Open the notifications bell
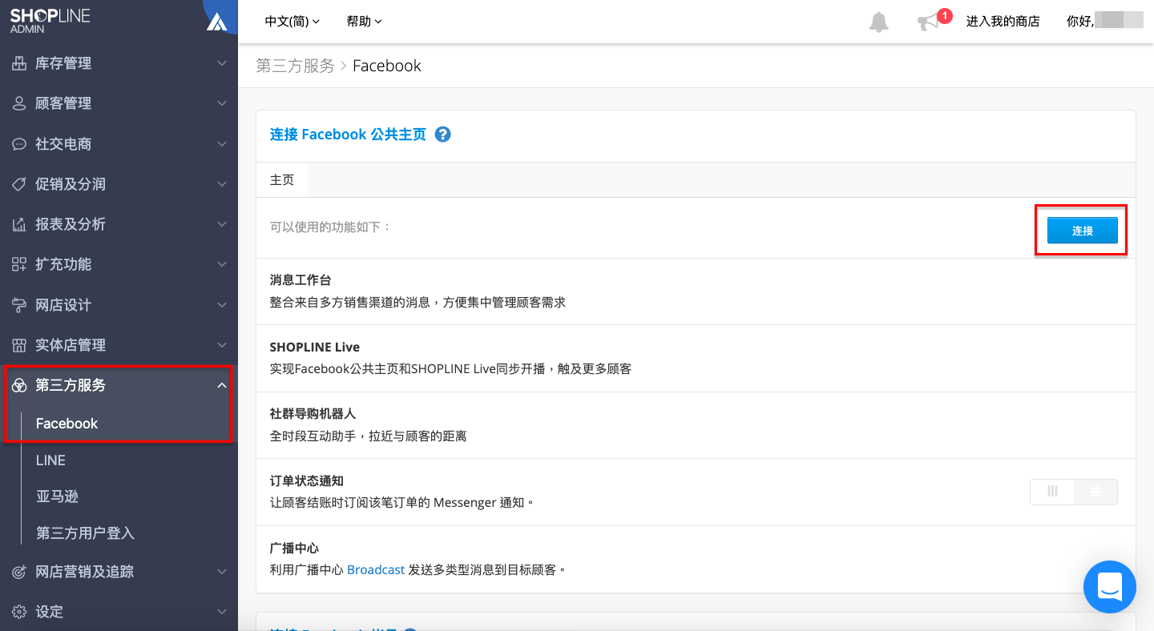This screenshot has width=1154, height=631. 879,22
